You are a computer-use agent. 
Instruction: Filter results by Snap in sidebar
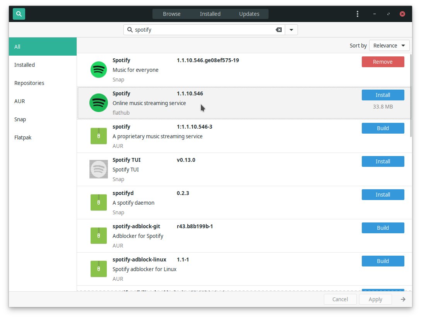click(x=43, y=119)
